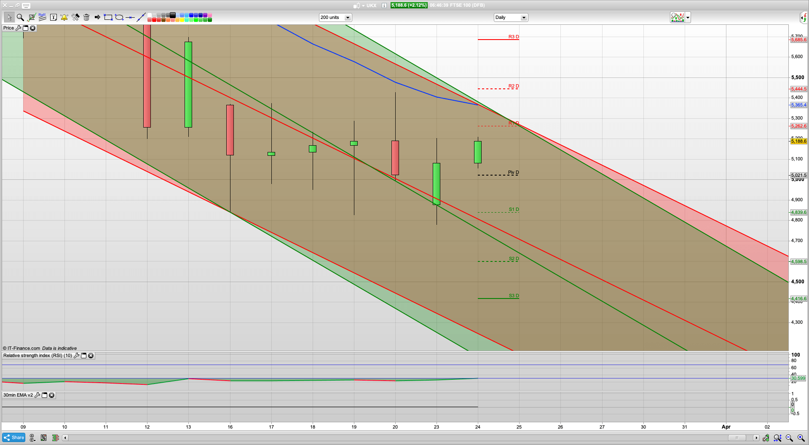809x445 pixels.
Task: Expand the Daily timeframe dropdown
Action: (524, 18)
